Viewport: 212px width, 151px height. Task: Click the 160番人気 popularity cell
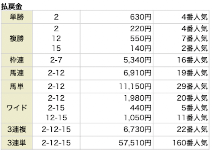190,143
